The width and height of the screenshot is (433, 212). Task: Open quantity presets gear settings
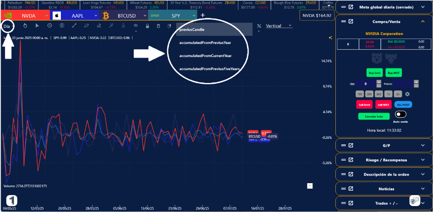point(407,94)
